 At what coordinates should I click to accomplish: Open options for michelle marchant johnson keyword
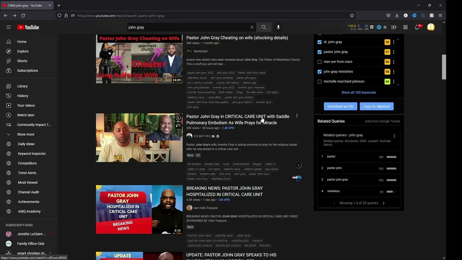[x=393, y=82]
